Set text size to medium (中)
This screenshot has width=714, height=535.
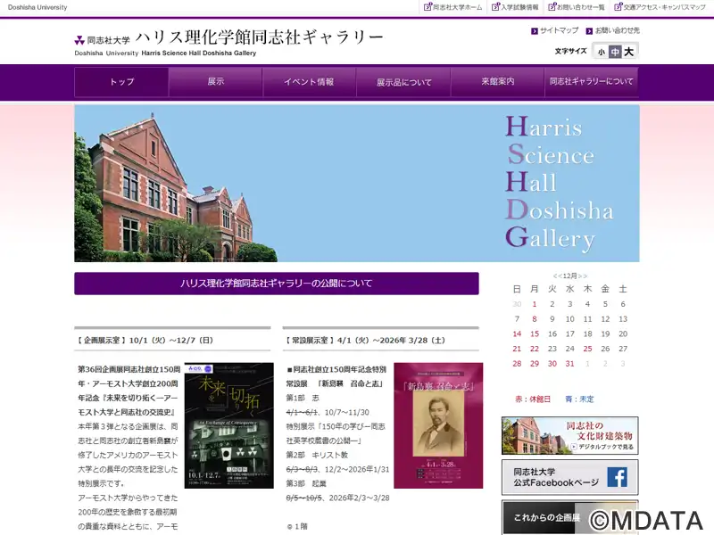[x=614, y=53]
